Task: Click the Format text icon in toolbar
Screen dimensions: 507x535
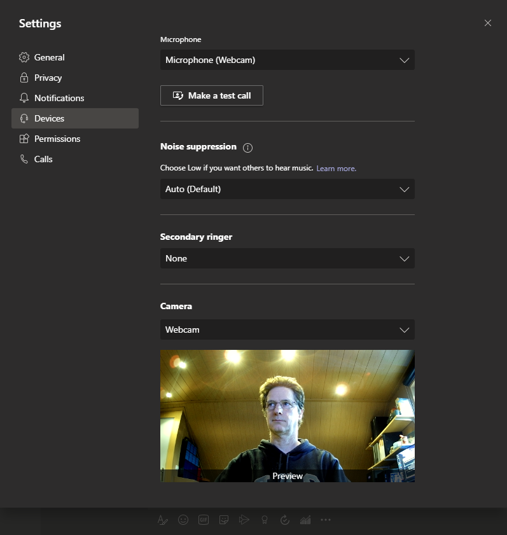Action: coord(163,520)
